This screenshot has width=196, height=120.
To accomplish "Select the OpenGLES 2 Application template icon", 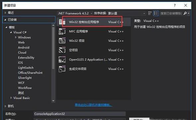I will [62, 60].
